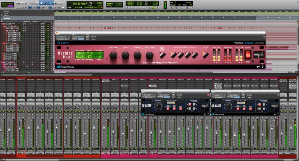This screenshot has height=161, width=299.
Task: Toggle Auto Threshold on the REF_DUB2 De-Esser
Action: (x=168, y=109)
